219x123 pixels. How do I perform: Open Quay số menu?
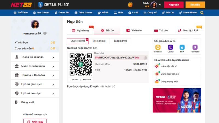150,13
